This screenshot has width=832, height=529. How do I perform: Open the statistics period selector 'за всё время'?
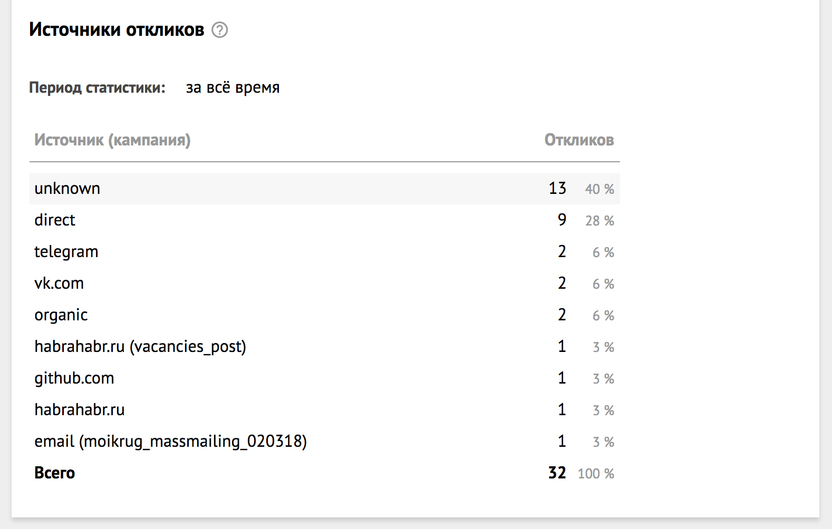tap(233, 87)
